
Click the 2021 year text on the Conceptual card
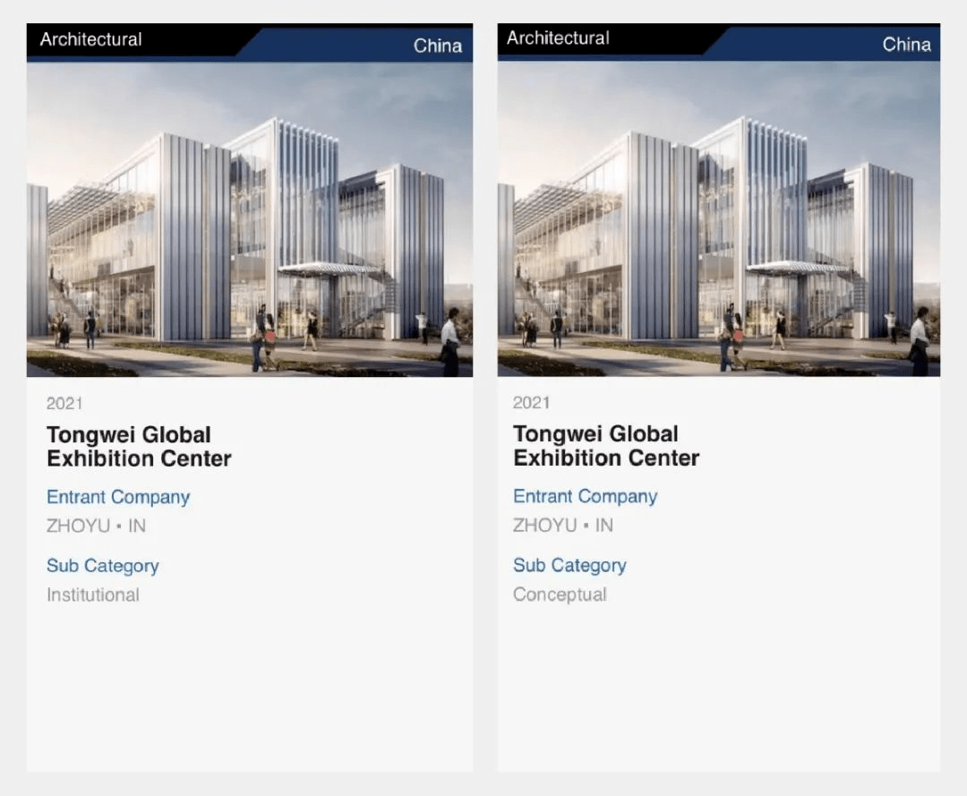tap(531, 403)
